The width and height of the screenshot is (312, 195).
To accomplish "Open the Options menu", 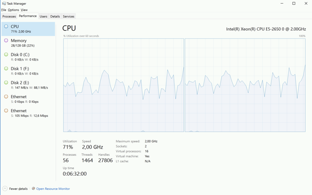I will 14,10.
